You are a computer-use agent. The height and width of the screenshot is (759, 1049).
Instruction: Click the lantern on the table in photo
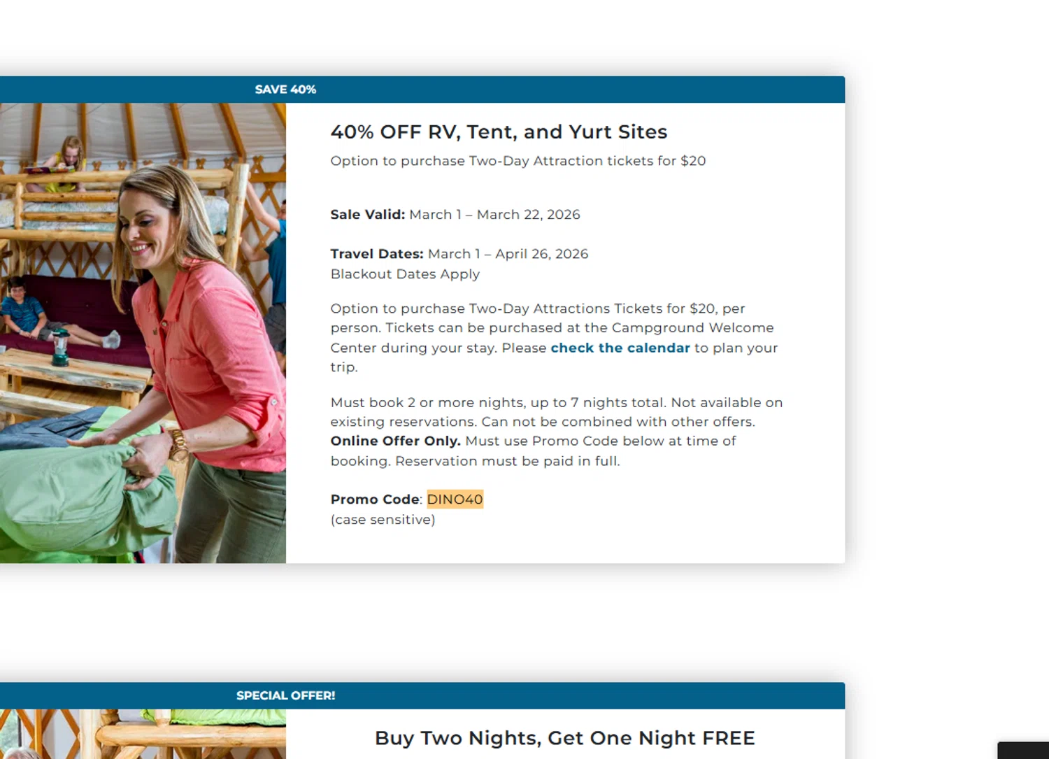[61, 346]
